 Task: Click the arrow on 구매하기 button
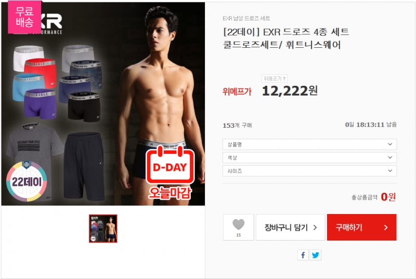coord(386,228)
